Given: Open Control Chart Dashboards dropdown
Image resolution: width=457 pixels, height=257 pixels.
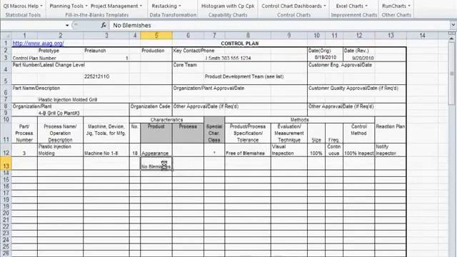Looking at the screenshot, I should 293,6.
